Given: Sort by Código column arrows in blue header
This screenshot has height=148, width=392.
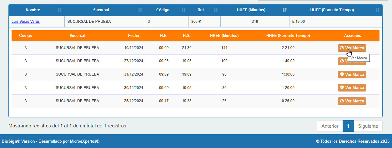Looking at the screenshot, I should click(183, 10).
